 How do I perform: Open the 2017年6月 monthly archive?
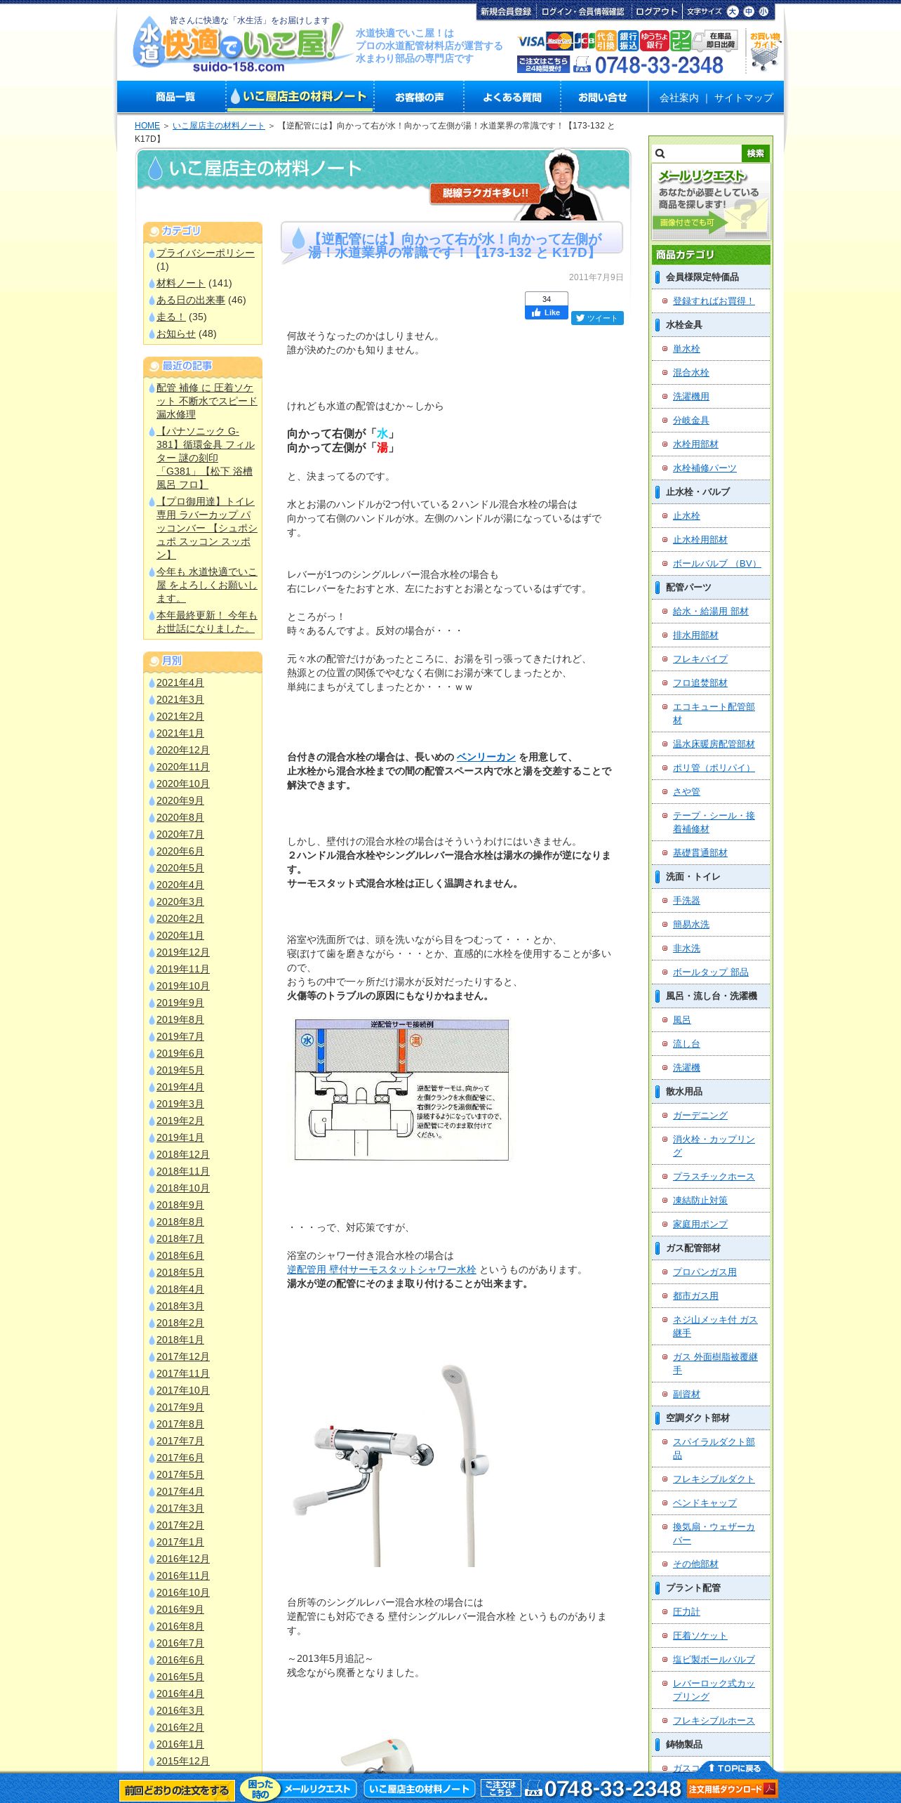[180, 1458]
